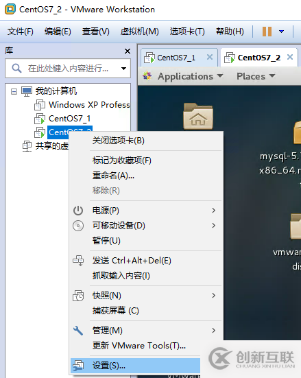
Task: Click the VM icon beside Windows XP Professional
Action: click(x=40, y=105)
